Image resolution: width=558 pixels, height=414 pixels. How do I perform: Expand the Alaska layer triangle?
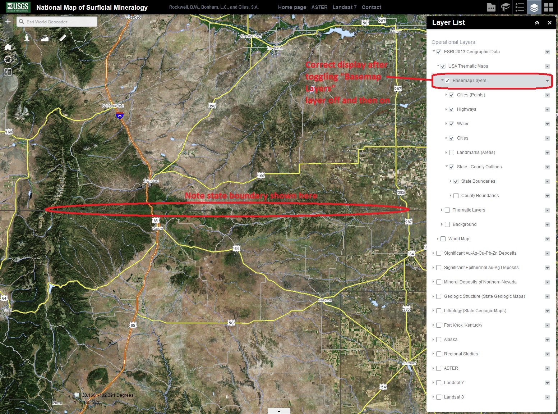coord(433,340)
